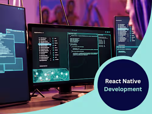Expand the submenu arrow of the first category

(50, 38)
